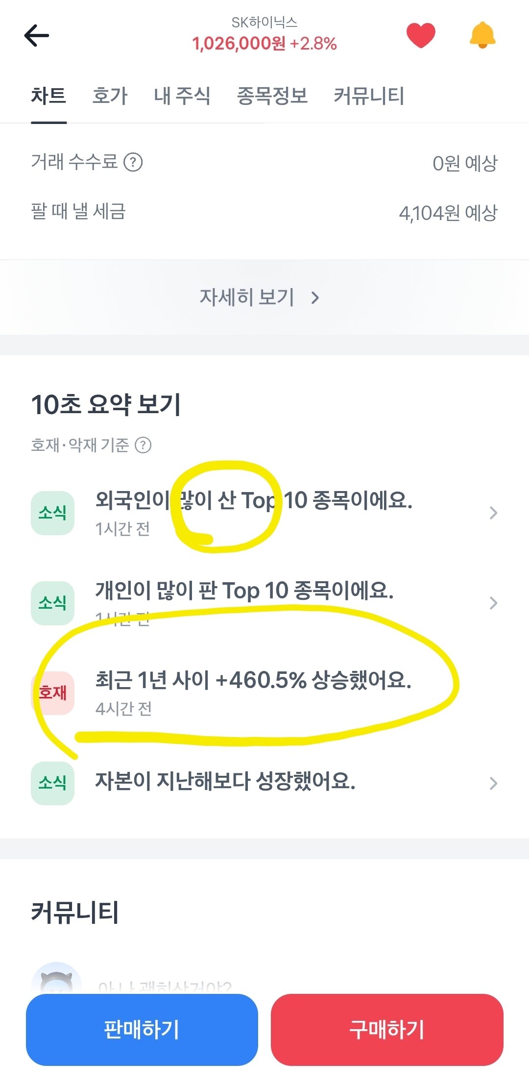Open the 커뮤니티 tab
The height and width of the screenshot is (1087, 529).
(369, 96)
